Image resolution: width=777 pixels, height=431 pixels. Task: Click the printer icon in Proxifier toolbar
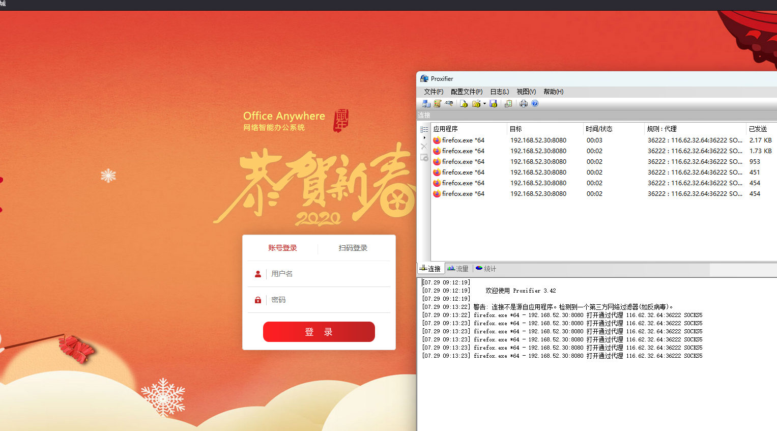point(523,103)
